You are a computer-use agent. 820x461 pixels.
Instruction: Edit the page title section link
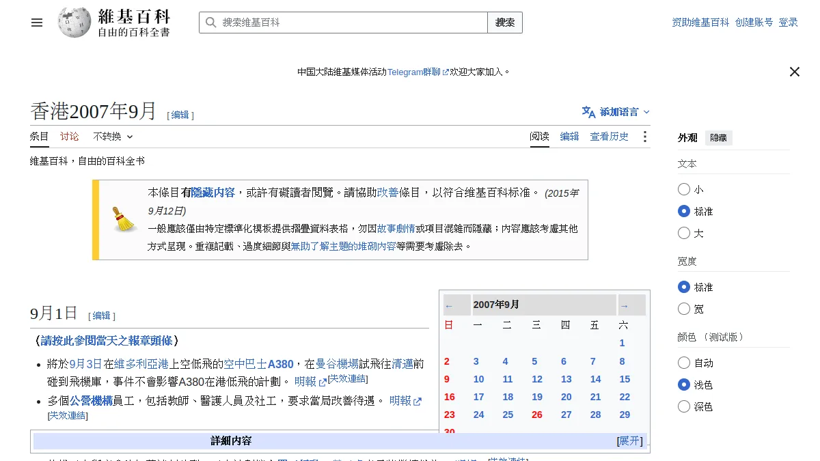coord(180,115)
